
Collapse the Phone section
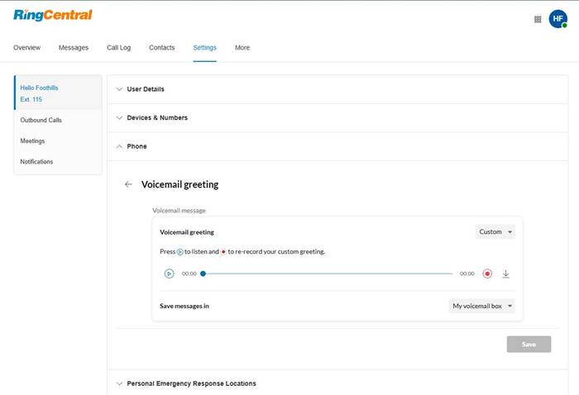tap(337, 146)
